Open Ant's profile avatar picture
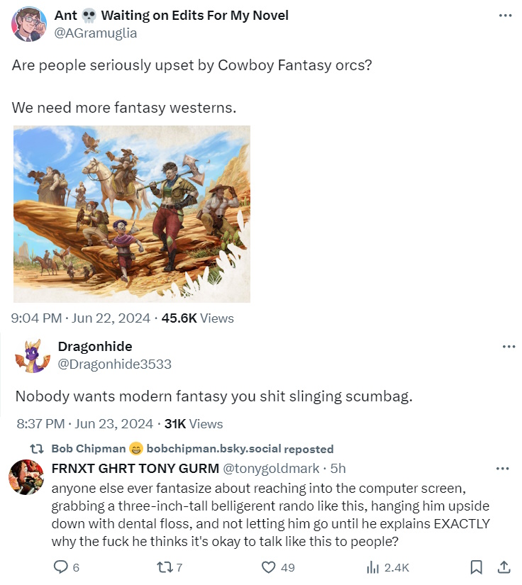Image resolution: width=522 pixels, height=585 pixels. (x=29, y=24)
